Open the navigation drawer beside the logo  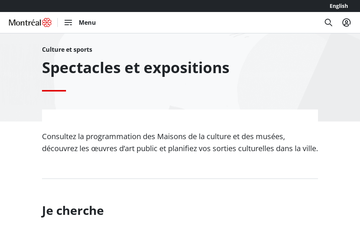[68, 22]
